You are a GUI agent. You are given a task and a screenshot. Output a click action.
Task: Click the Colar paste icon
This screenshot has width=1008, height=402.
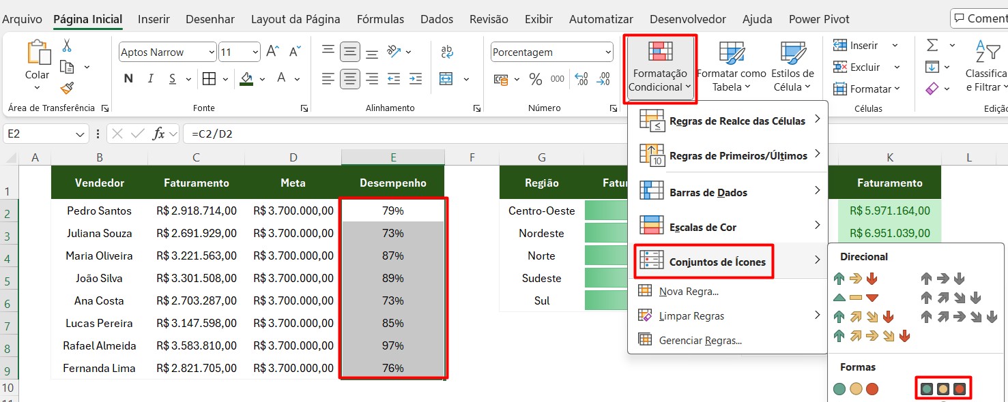click(x=38, y=53)
